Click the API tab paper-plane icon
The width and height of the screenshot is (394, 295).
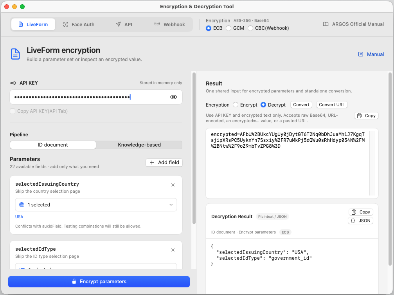tap(118, 24)
